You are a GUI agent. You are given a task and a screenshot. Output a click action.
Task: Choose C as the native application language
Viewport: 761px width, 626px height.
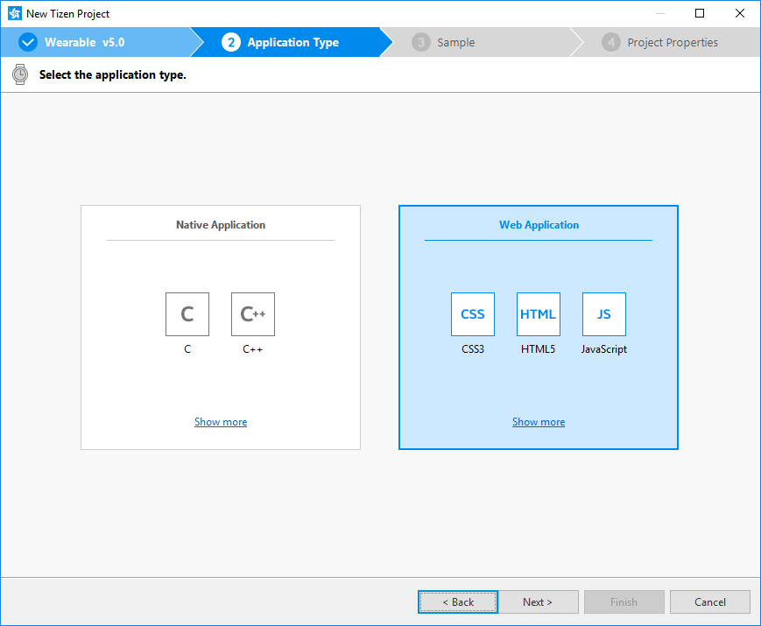pos(187,313)
